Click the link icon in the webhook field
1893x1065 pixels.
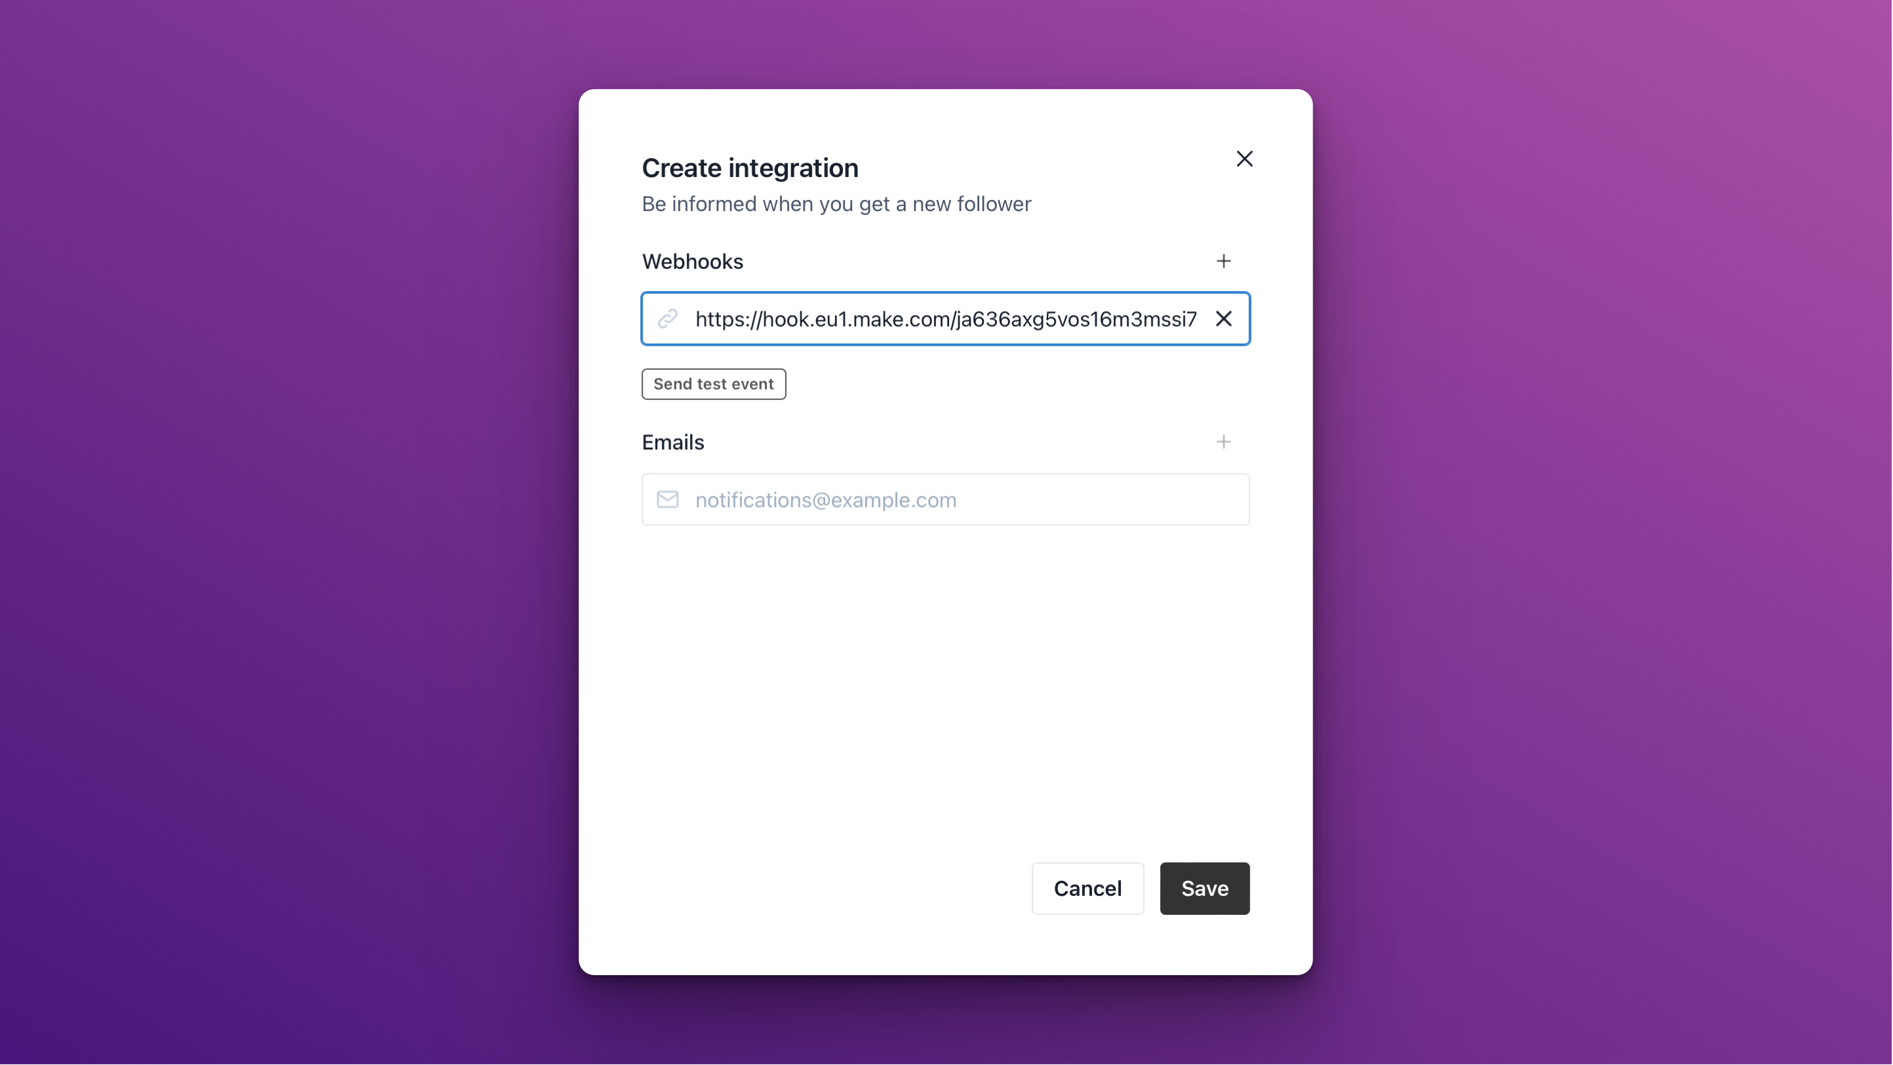pyautogui.click(x=667, y=319)
